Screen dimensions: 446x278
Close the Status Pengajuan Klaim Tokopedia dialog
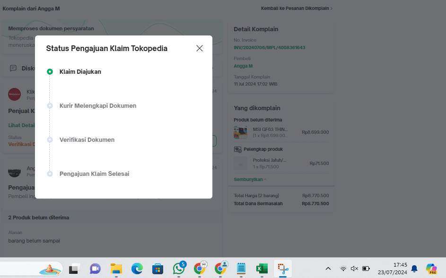[x=200, y=48]
